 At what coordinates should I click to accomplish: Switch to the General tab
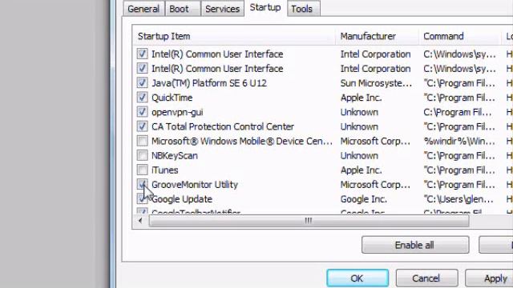[x=143, y=9]
